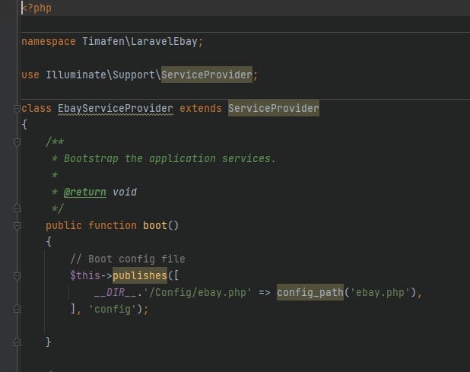This screenshot has height=372, width=470.
Task: Click the boot function closing brace fold marker
Action: pos(17,342)
